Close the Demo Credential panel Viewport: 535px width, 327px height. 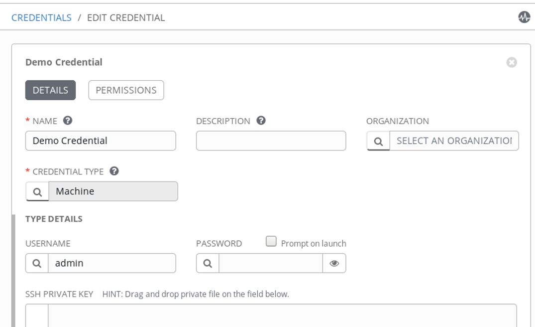pyautogui.click(x=512, y=62)
